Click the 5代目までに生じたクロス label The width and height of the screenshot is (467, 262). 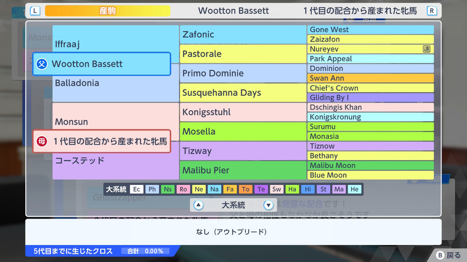click(73, 251)
